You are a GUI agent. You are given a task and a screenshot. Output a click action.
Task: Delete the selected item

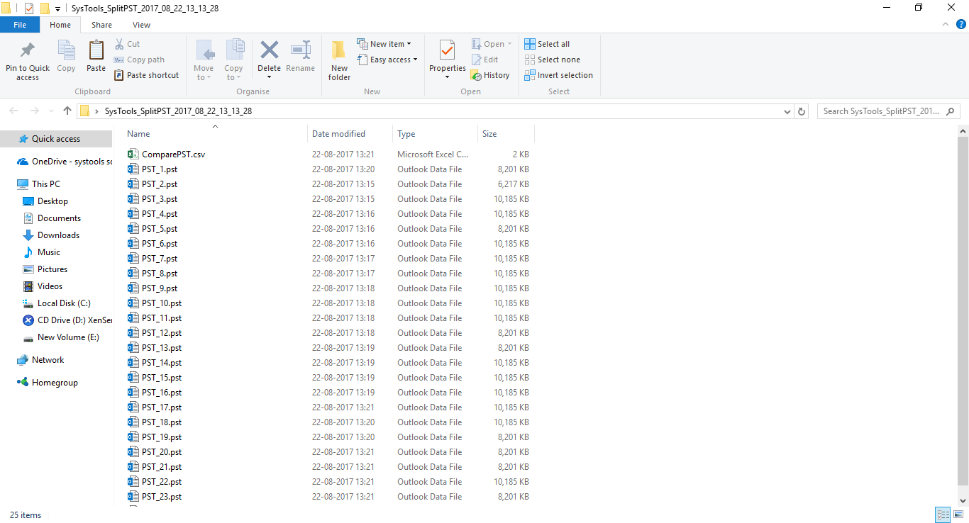(269, 57)
